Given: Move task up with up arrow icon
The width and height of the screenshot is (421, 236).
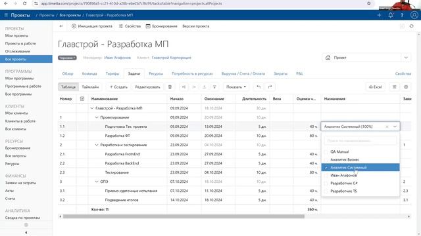Looking at the screenshot, I should pyautogui.click(x=204, y=87).
